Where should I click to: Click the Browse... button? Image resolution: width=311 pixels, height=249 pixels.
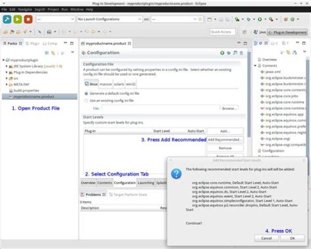(x=229, y=109)
